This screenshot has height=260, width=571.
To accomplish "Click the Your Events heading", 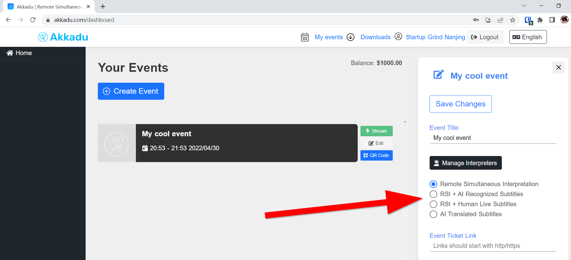I will pyautogui.click(x=133, y=68).
